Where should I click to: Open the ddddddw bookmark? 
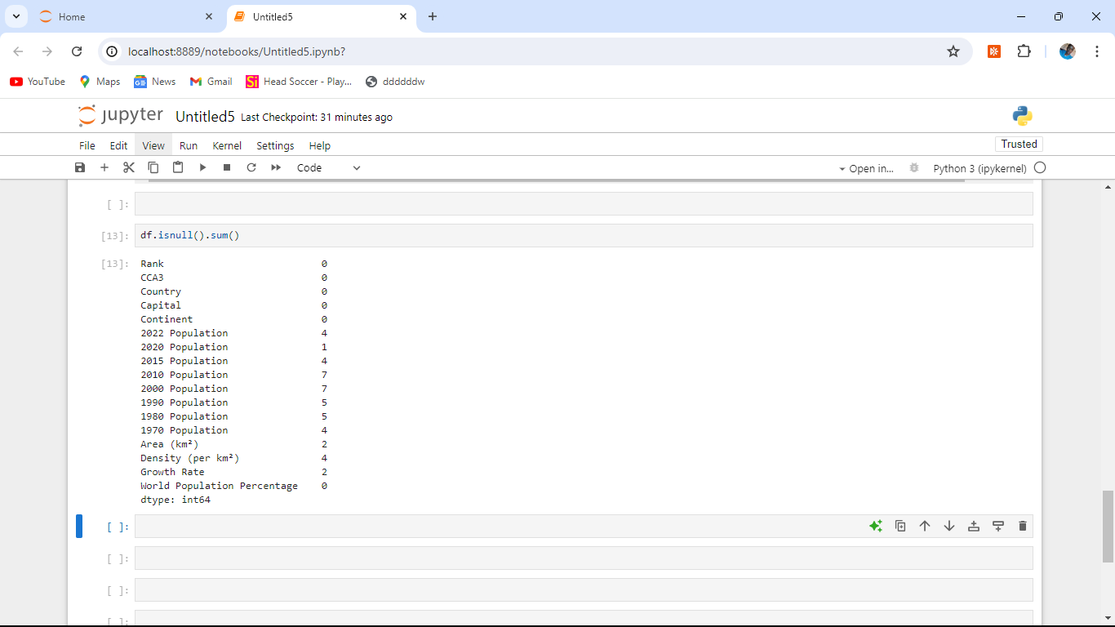[x=395, y=82]
